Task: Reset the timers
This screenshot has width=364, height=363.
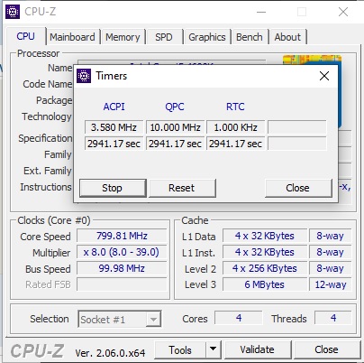Action: click(x=182, y=188)
